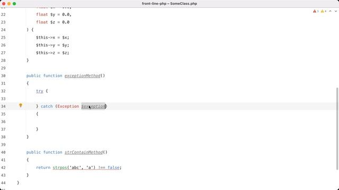This screenshot has width=339, height=190.
Task: Jump to next highlighted problem arrow
Action: (336, 11)
